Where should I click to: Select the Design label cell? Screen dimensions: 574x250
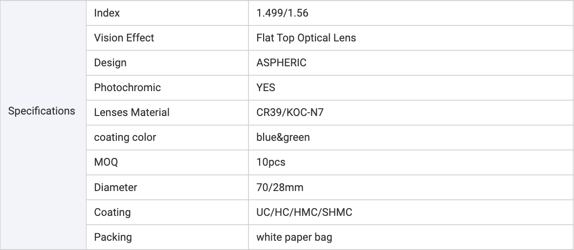pyautogui.click(x=110, y=63)
